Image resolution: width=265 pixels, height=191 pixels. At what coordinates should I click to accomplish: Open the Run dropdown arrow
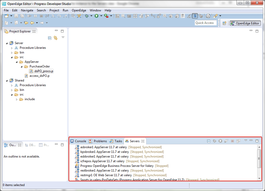coord(101,16)
